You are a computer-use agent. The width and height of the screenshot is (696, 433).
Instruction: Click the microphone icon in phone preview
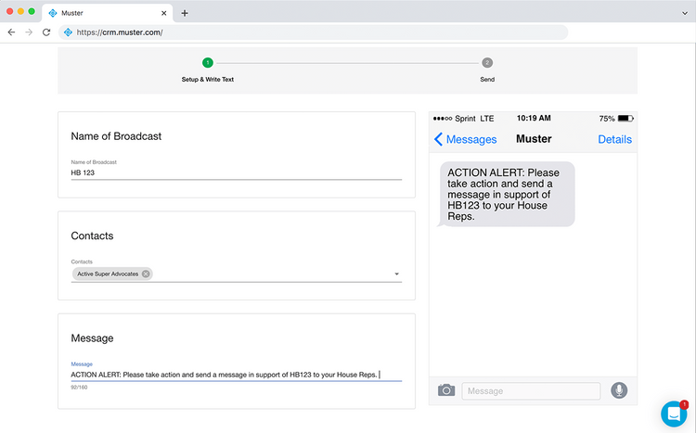point(619,390)
